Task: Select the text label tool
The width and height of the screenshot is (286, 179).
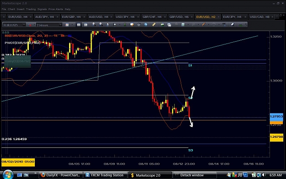Action: (x=224, y=24)
